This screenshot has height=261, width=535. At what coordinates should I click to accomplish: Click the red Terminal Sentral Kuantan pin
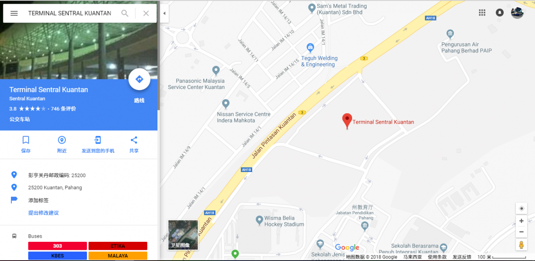click(347, 121)
